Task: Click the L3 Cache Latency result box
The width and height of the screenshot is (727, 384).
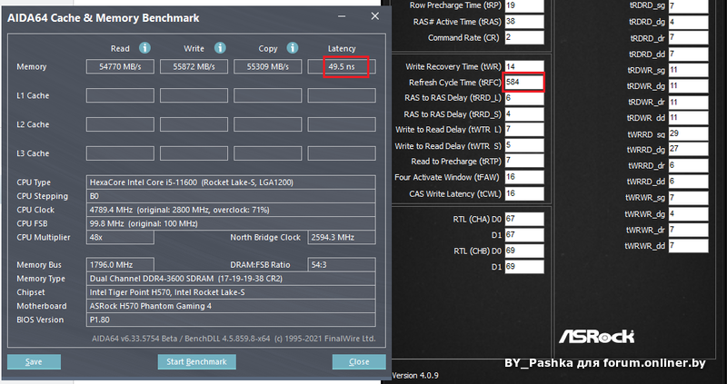Action: [342, 153]
